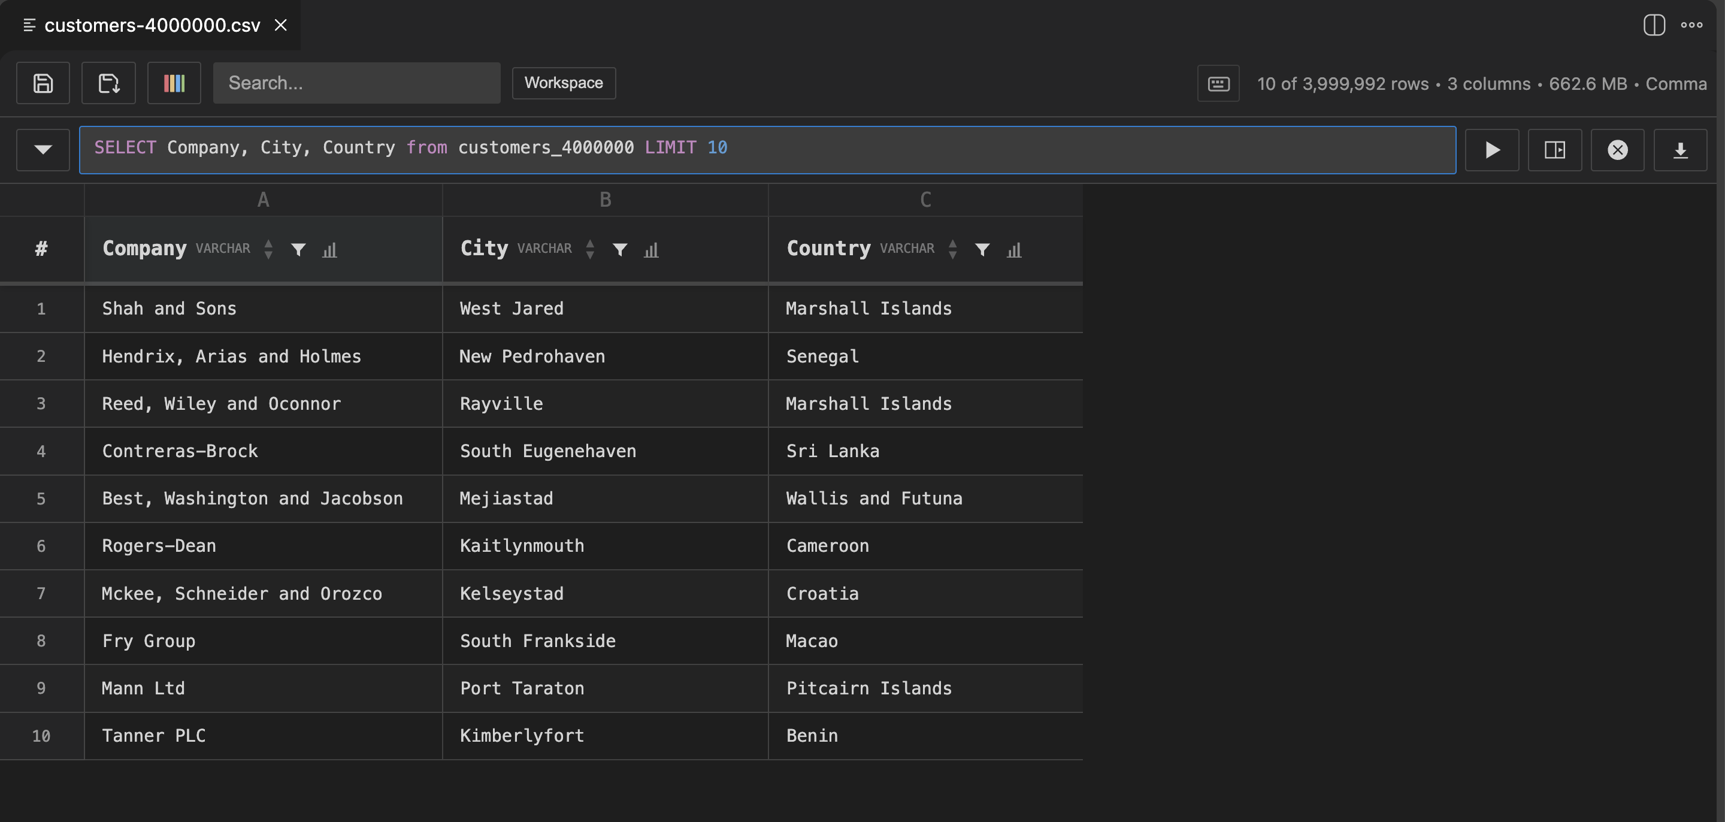Click the Workspace button

point(563,83)
